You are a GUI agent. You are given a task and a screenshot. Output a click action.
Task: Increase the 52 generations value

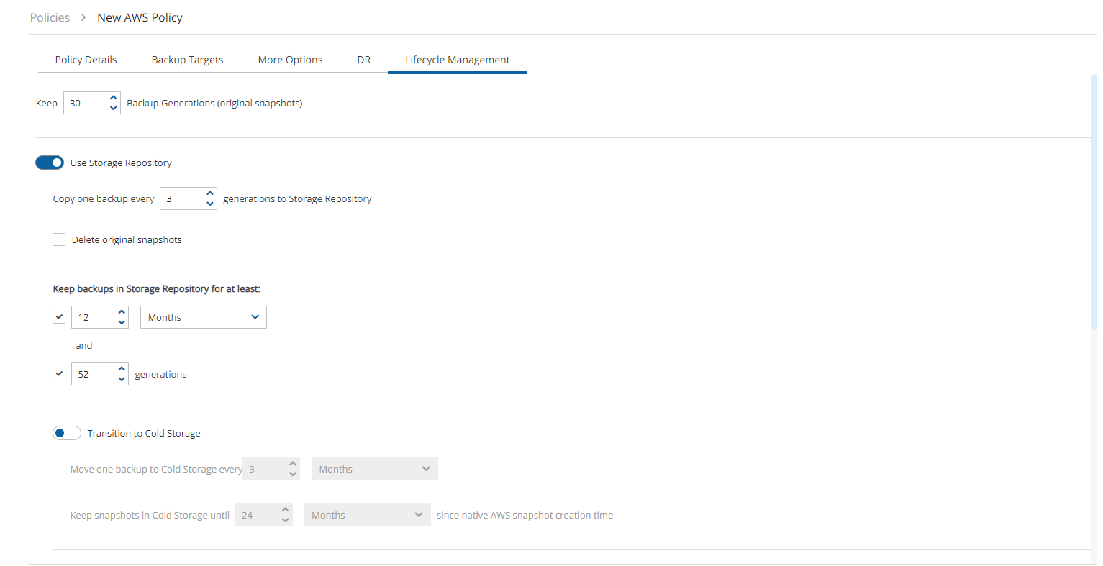pyautogui.click(x=122, y=369)
